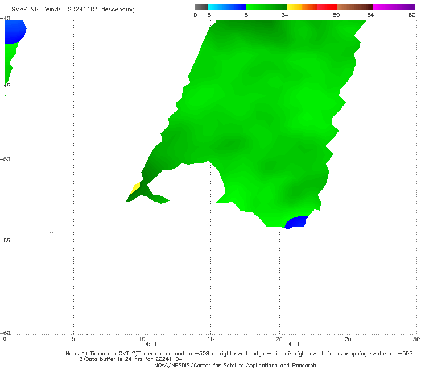Click the colorbar label '50'
Viewport: 421px width, 369px height.
[x=336, y=15]
